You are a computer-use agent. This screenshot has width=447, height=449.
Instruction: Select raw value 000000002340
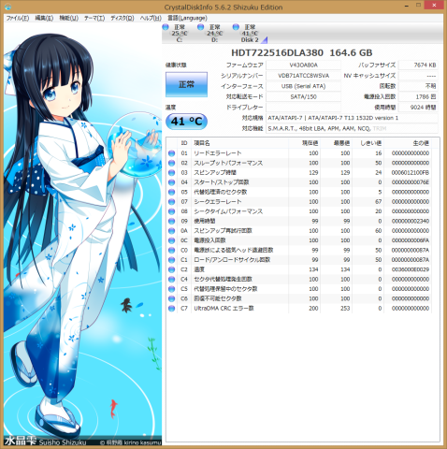411,221
